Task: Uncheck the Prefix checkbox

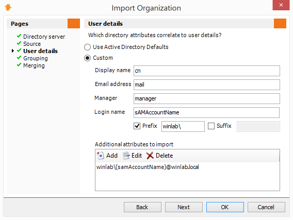Action: click(137, 126)
